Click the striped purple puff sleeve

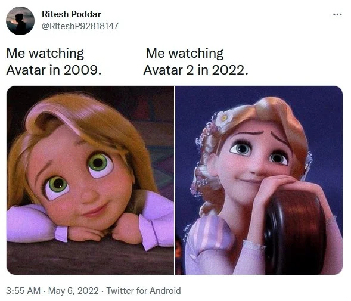210,233
